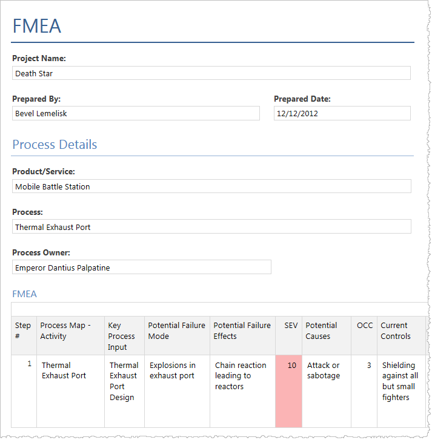Image resolution: width=432 pixels, height=440 pixels.
Task: Click the Potential Causes column header
Action: click(x=326, y=335)
